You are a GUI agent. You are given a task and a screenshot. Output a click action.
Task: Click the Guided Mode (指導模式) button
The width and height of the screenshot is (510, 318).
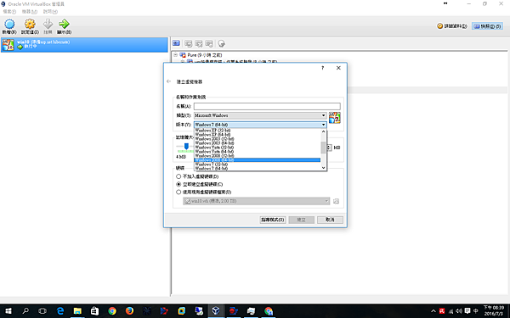tap(273, 220)
